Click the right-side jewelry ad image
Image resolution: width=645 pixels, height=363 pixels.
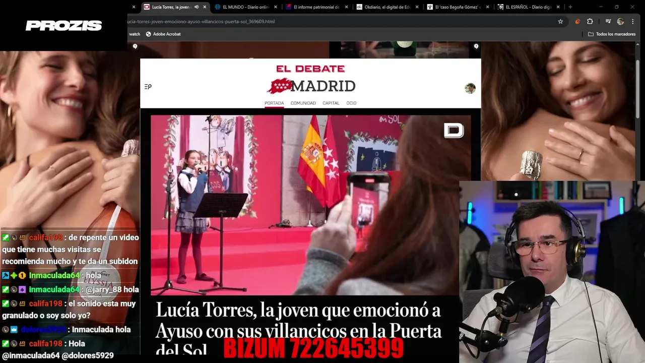coord(558,111)
